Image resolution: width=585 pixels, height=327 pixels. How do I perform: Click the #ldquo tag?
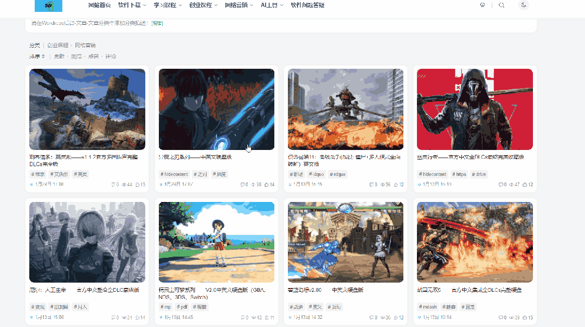coord(317,174)
